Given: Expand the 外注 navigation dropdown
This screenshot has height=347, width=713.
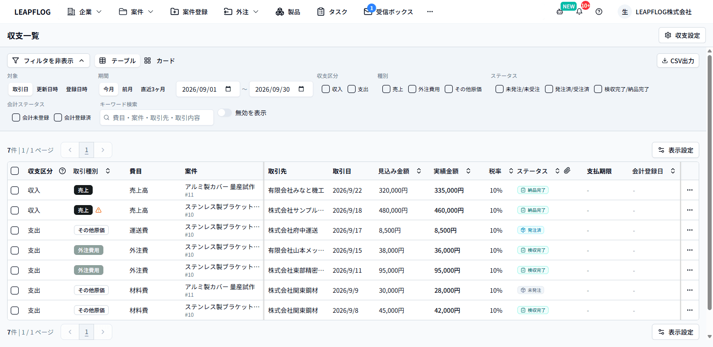Looking at the screenshot, I should (242, 12).
